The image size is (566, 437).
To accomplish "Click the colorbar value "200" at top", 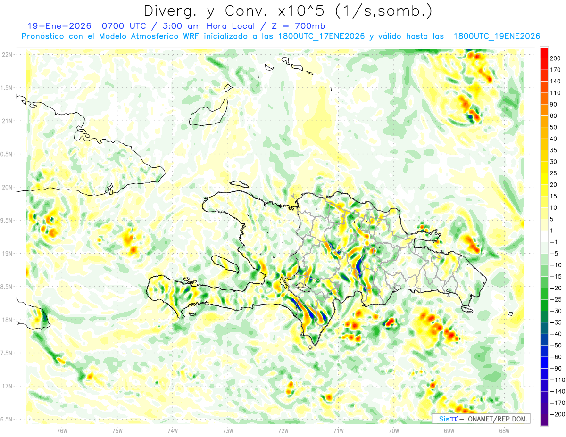I will coord(555,58).
